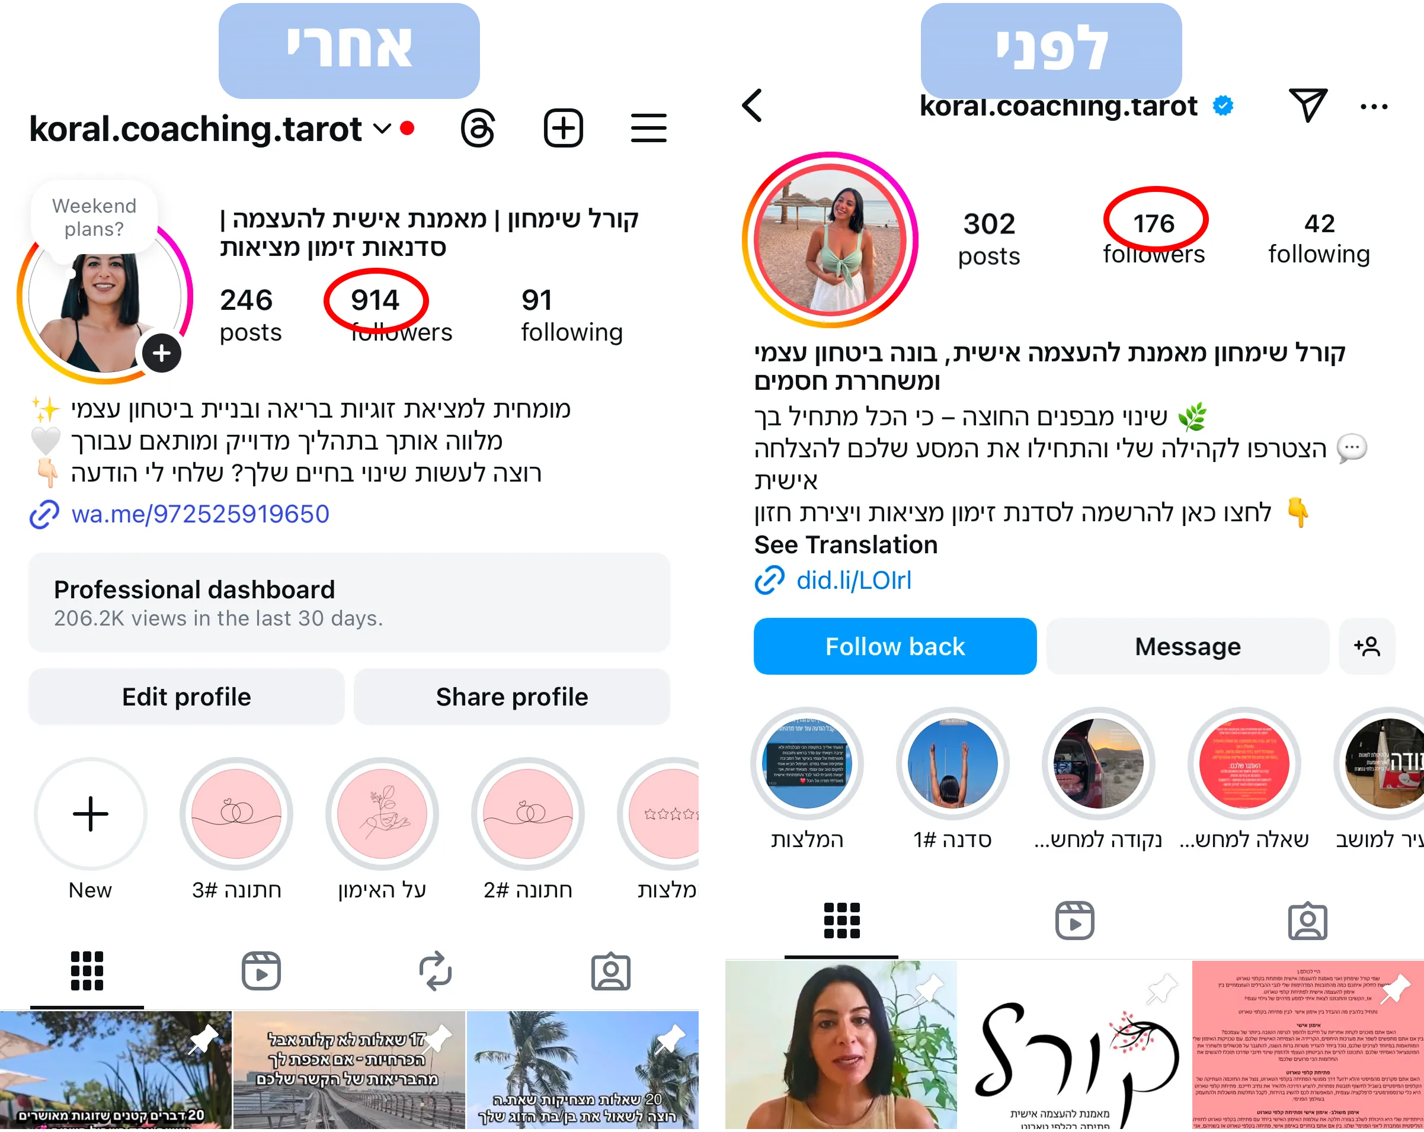Open pinned post with Koral logo

1074,1046
